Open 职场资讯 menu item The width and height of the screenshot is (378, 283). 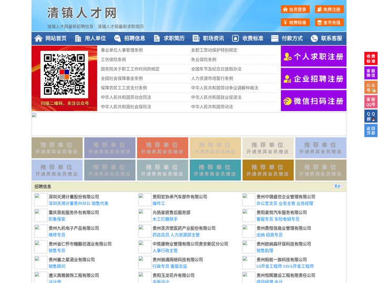click(213, 38)
